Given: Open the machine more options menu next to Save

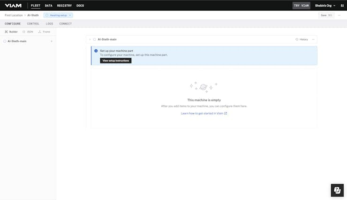Looking at the screenshot, I should (339, 15).
